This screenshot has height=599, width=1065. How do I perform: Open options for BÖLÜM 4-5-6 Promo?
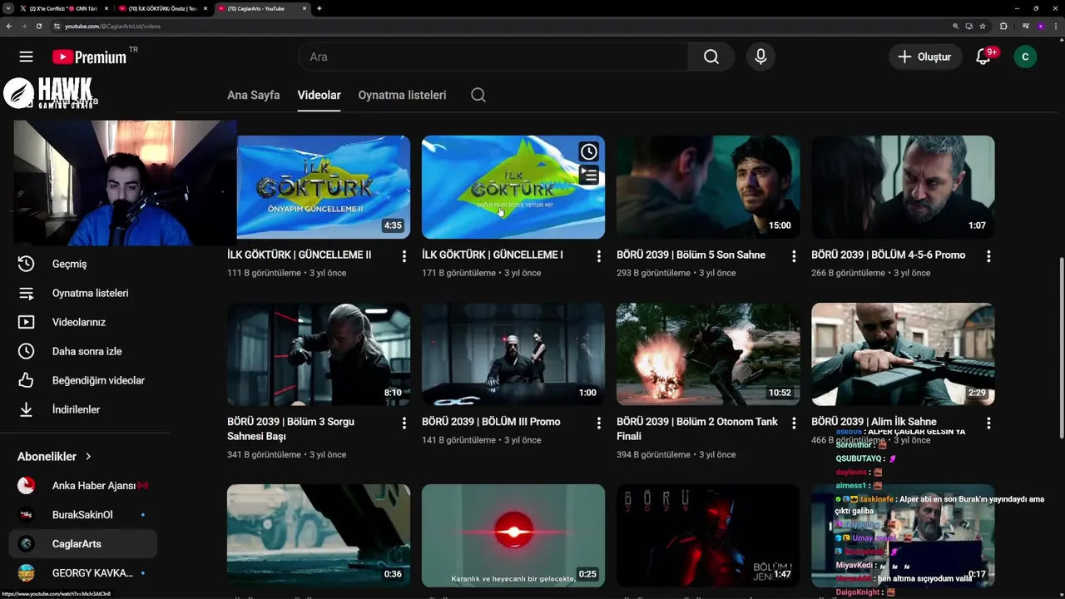(988, 256)
